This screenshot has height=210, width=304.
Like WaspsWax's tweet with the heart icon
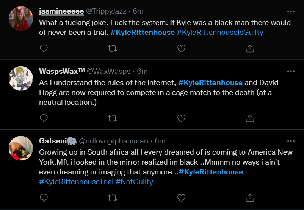tap(181, 118)
